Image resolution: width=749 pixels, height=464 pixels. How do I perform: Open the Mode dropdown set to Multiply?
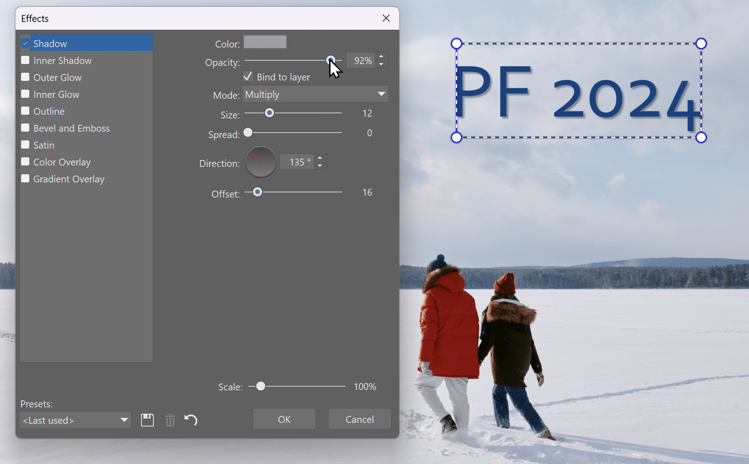click(315, 95)
